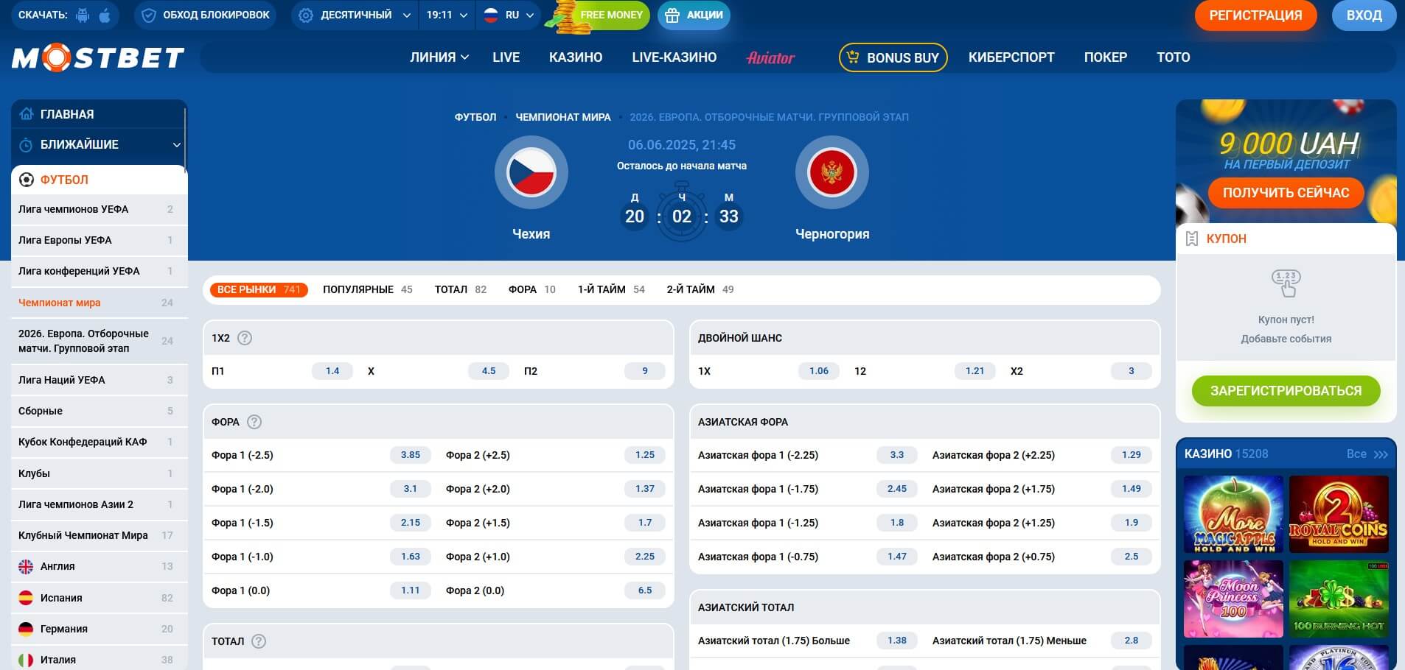Screen dimensions: 1405x670
Task: Click the Russian flag language icon
Action: pyautogui.click(x=490, y=15)
